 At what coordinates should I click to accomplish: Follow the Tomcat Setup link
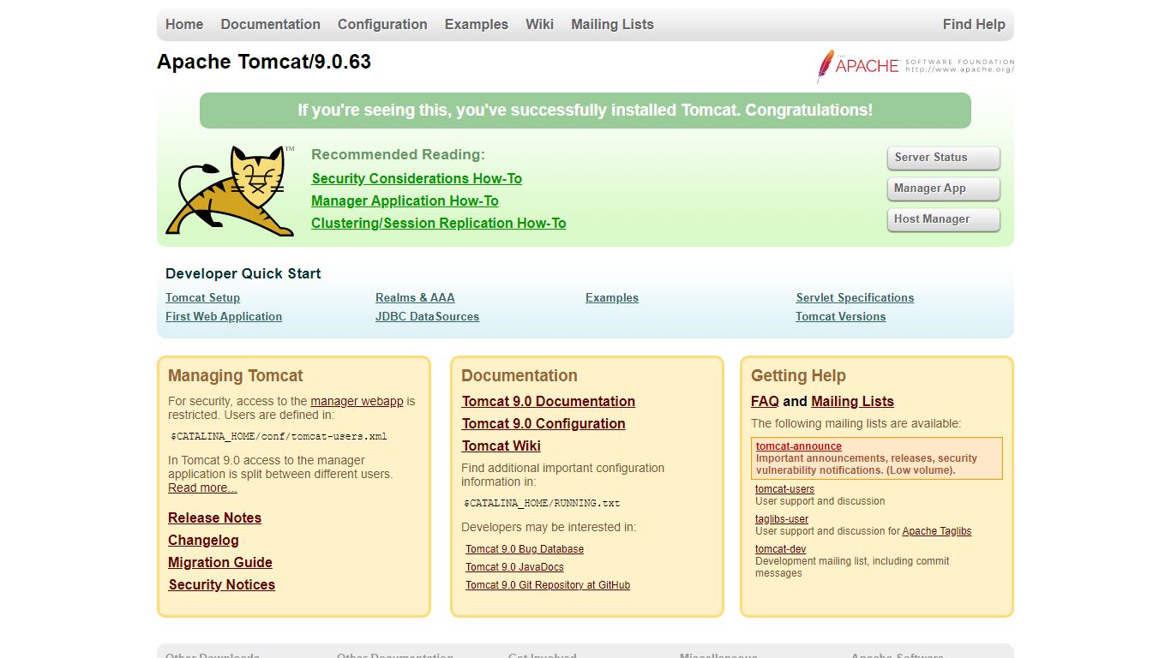point(202,298)
